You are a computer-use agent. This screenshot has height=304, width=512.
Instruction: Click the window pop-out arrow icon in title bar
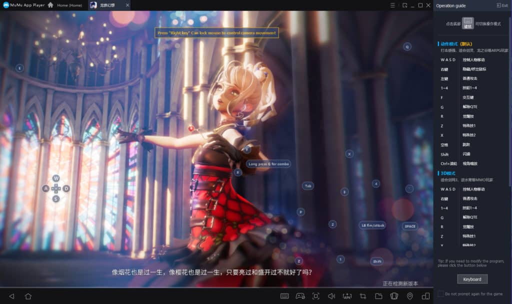pyautogui.click(x=404, y=5)
